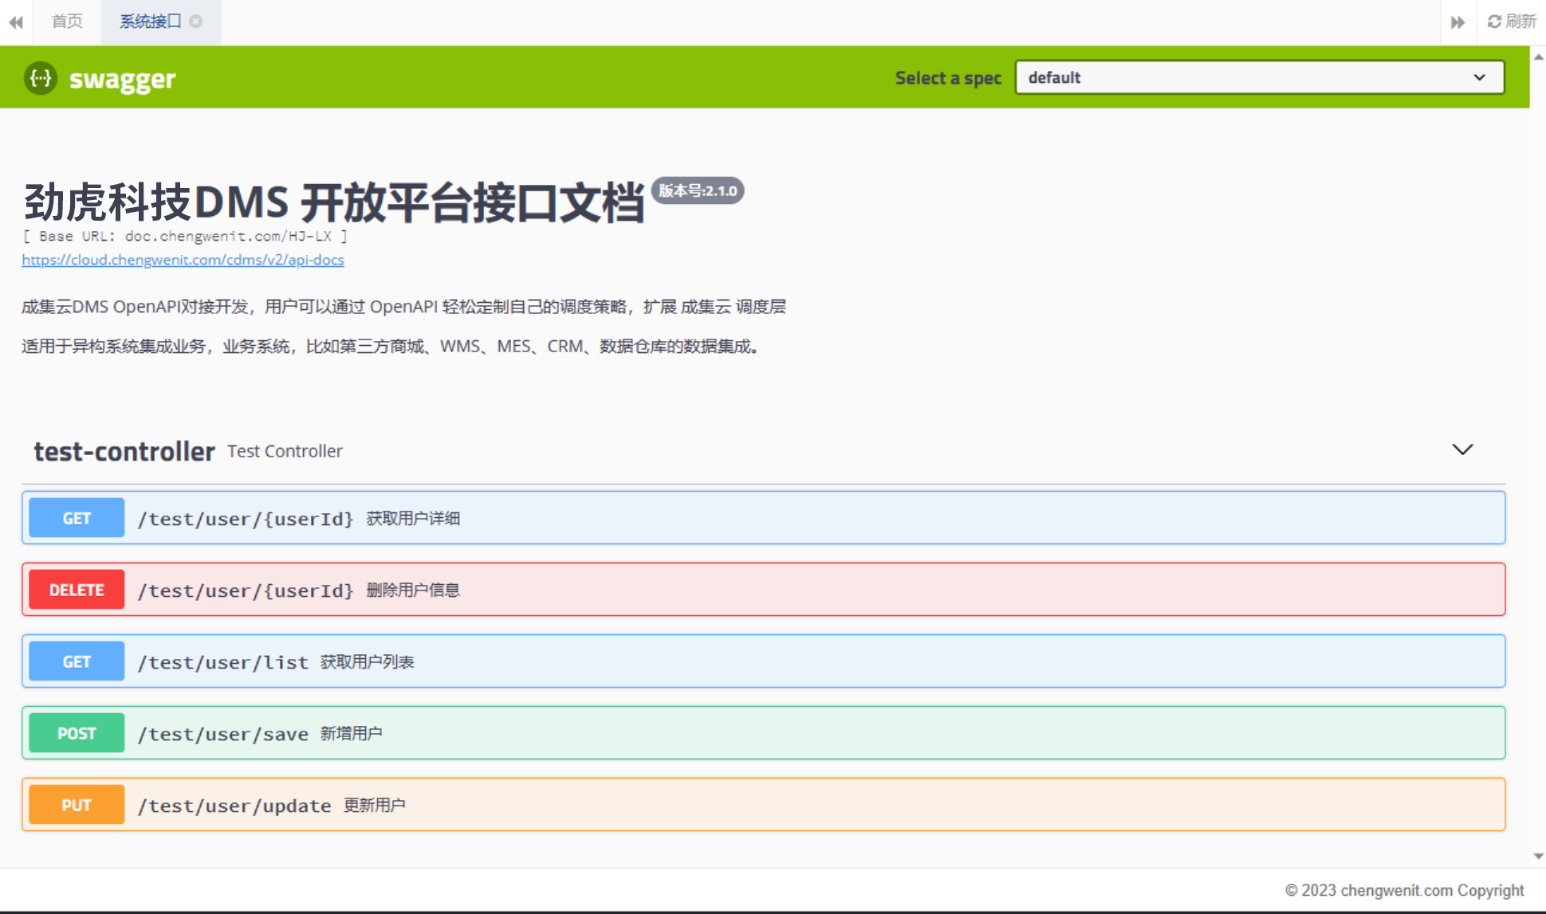Click the test-controller heading link
Viewport: 1546px width, 914px height.
124,452
